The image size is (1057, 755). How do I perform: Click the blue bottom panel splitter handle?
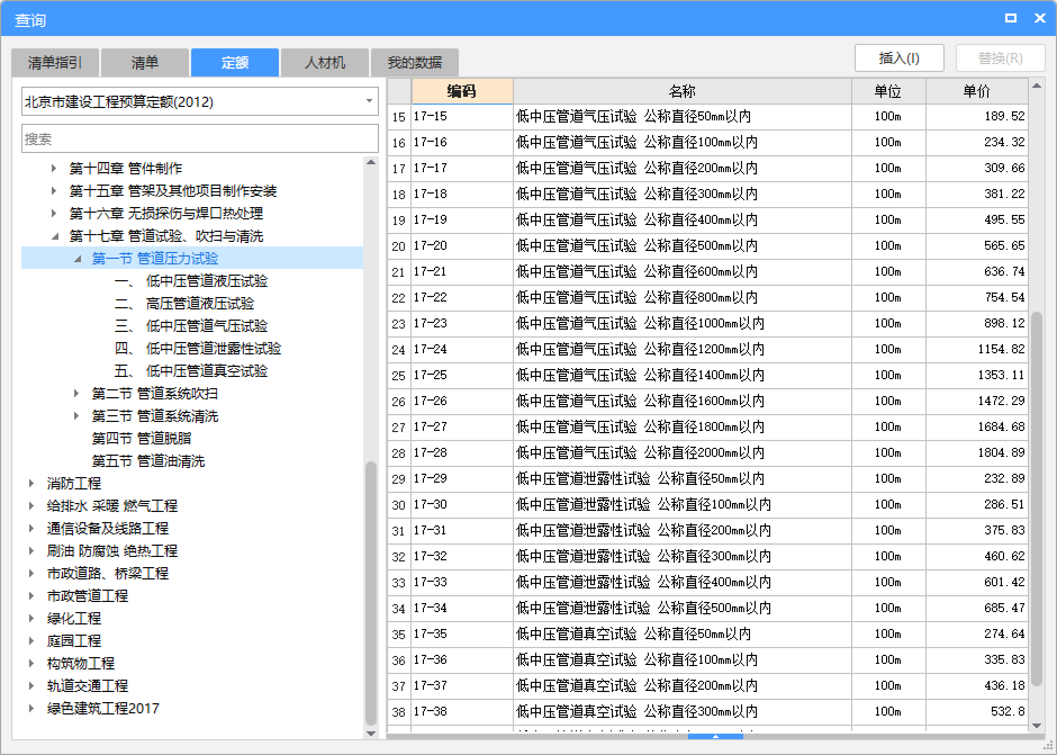point(715,736)
